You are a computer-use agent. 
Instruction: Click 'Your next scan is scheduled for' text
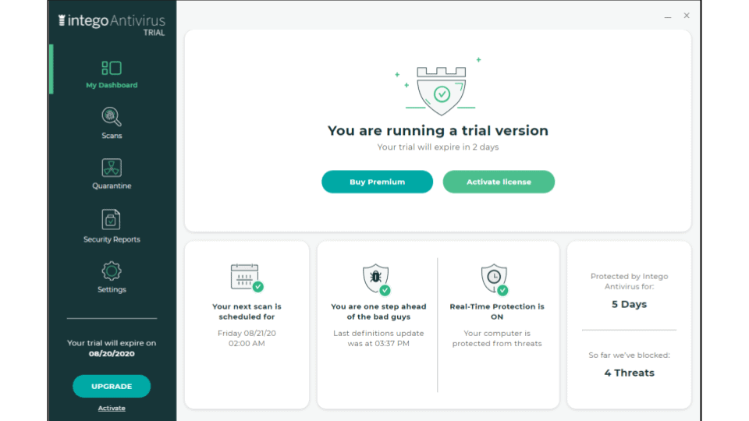(x=247, y=312)
